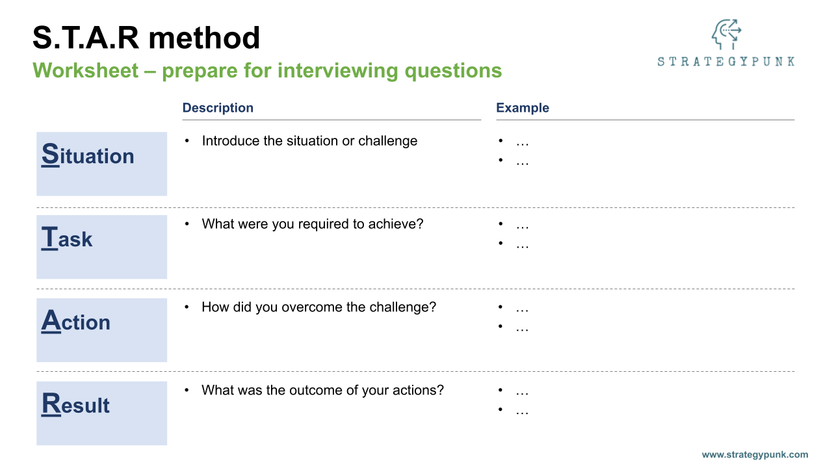This screenshot has height=468, width=832.
Task: Click second example placeholder in Situation row
Action: pos(522,161)
